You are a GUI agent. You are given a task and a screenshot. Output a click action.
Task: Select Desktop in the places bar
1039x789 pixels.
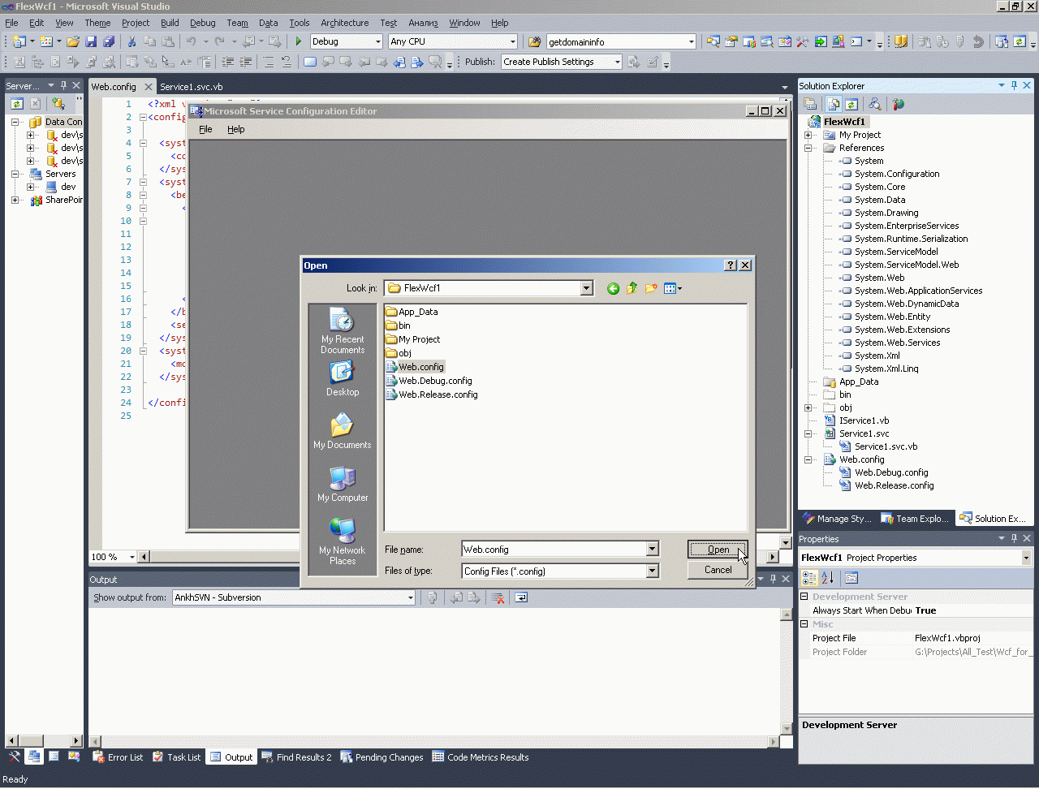[x=343, y=379]
